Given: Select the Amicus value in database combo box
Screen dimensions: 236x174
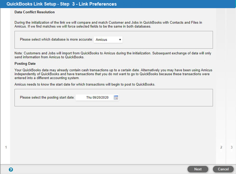Looking at the screenshot, I should 108,40.
